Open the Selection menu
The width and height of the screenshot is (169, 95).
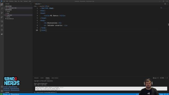(x=11, y=1)
